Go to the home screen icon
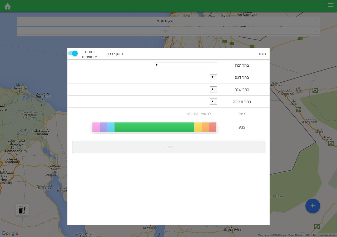337x237 pixels. (x=8, y=6)
